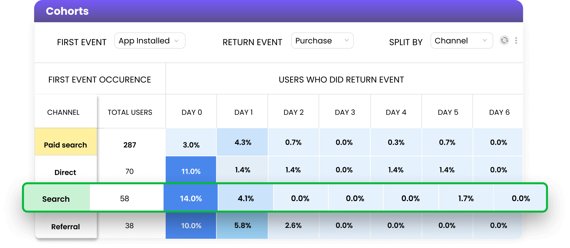The width and height of the screenshot is (570, 248).
Task: Click the Paid search Day 1 4.3% cell
Action: tap(242, 142)
